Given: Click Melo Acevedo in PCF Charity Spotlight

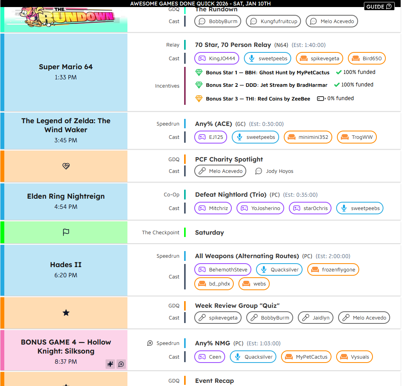Looking at the screenshot, I should pos(220,171).
